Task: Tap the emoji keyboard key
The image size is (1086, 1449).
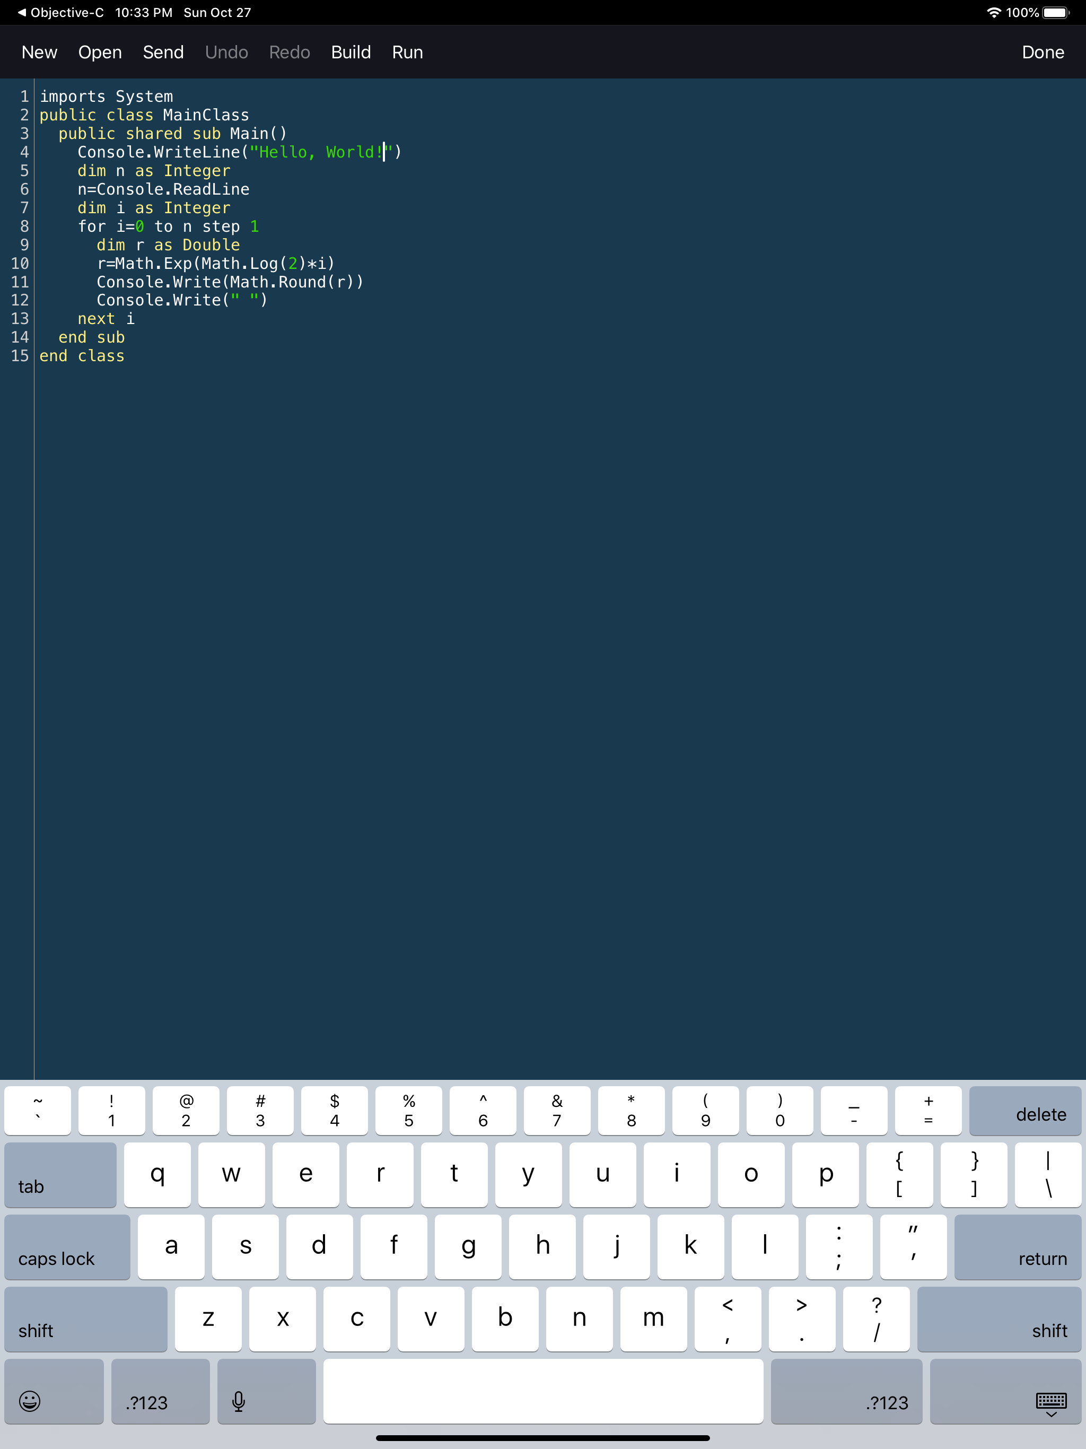Action: tap(54, 1402)
